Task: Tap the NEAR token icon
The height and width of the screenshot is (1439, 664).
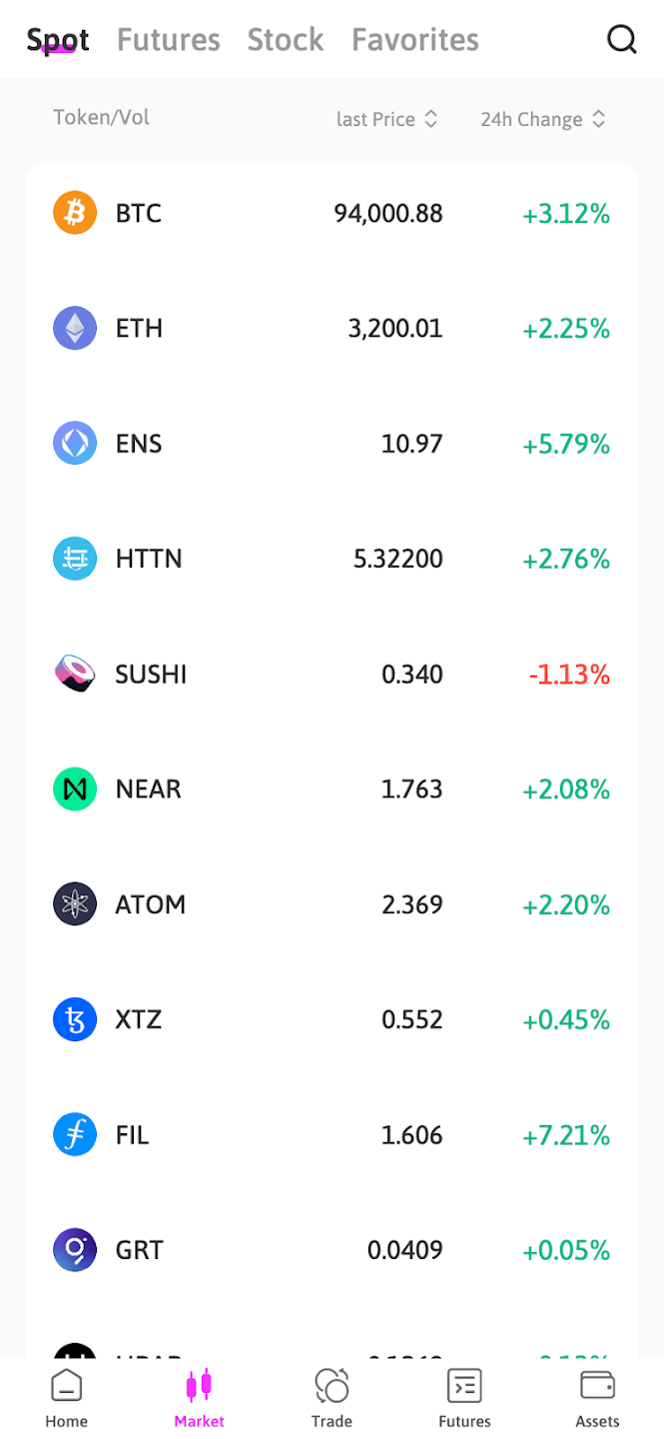Action: click(75, 789)
